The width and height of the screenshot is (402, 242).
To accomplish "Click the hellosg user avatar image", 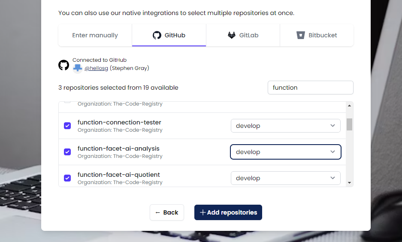I will (77, 69).
